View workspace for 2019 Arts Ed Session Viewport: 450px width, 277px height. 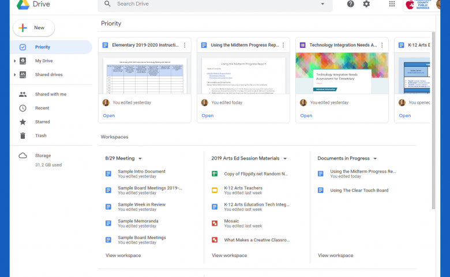click(229, 256)
